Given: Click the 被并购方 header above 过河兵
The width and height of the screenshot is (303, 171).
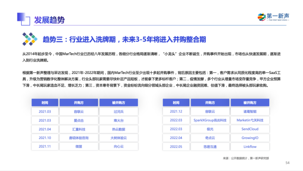Looking at the screenshot, I should 119,103.
